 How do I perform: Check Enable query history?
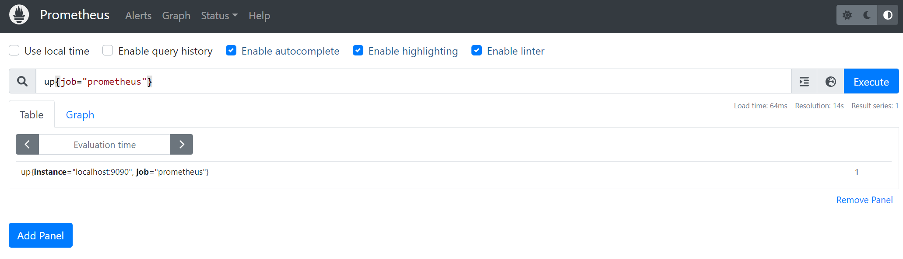coord(107,50)
